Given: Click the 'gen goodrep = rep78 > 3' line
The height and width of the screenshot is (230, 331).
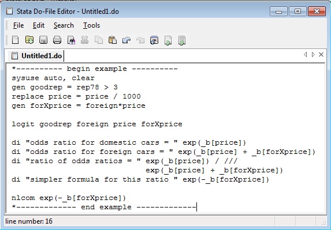Looking at the screenshot, I should pyautogui.click(x=65, y=88).
